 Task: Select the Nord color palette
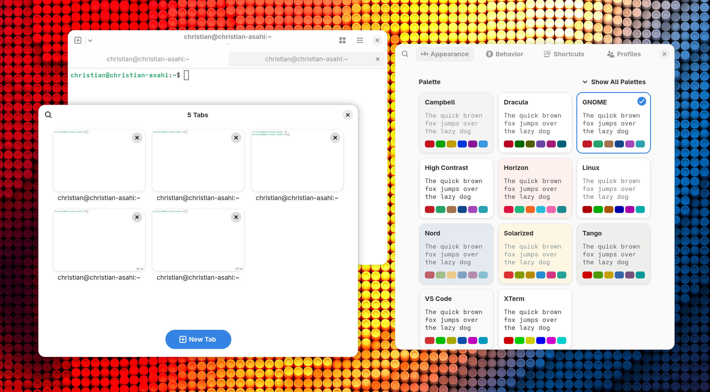click(x=456, y=254)
